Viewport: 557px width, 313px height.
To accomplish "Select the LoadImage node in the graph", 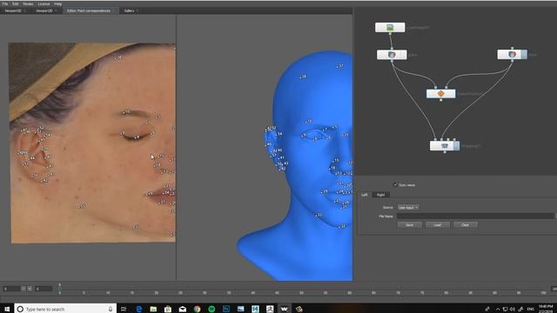I will coord(390,27).
